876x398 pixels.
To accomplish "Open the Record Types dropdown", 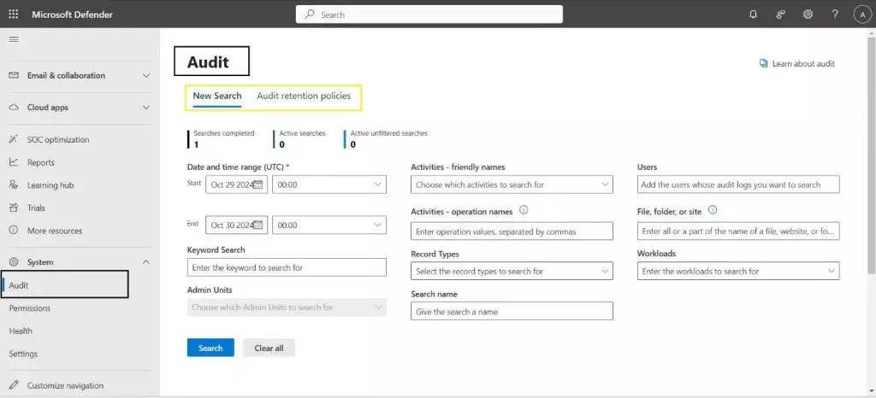I will (x=512, y=271).
